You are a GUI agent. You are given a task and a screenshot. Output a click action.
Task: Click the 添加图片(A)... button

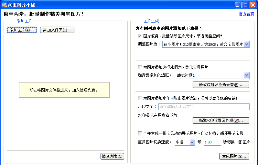(x=22, y=30)
